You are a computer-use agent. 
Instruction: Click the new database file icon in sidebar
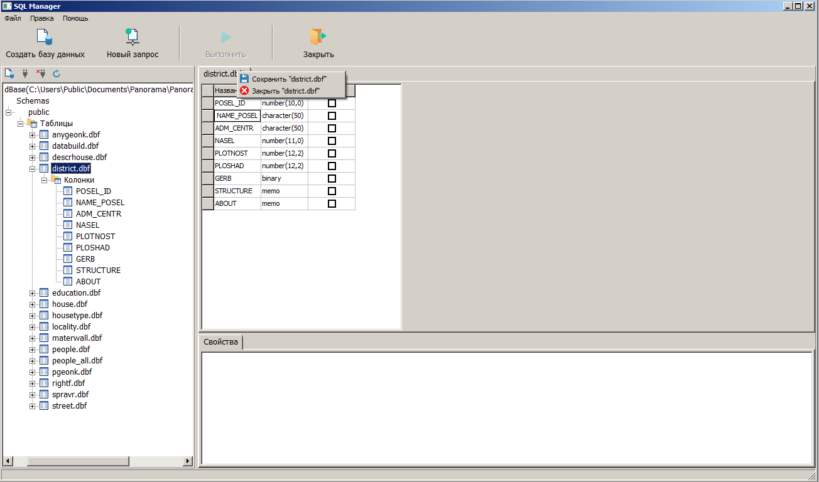coord(9,73)
